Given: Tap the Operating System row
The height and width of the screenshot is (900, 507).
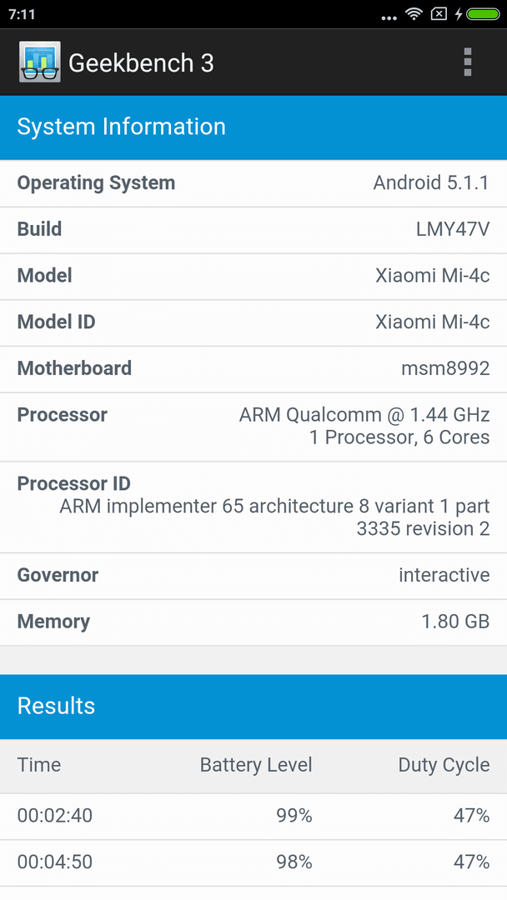Looking at the screenshot, I should (x=254, y=183).
